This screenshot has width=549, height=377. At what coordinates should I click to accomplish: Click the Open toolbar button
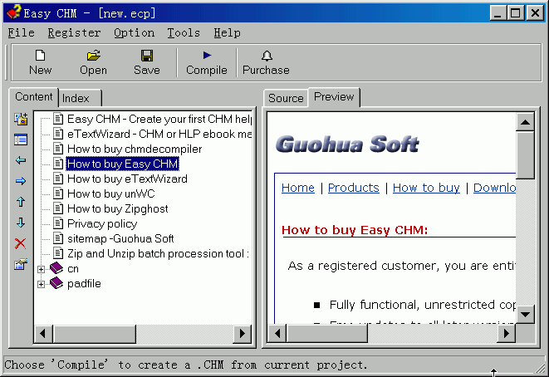[x=93, y=62]
